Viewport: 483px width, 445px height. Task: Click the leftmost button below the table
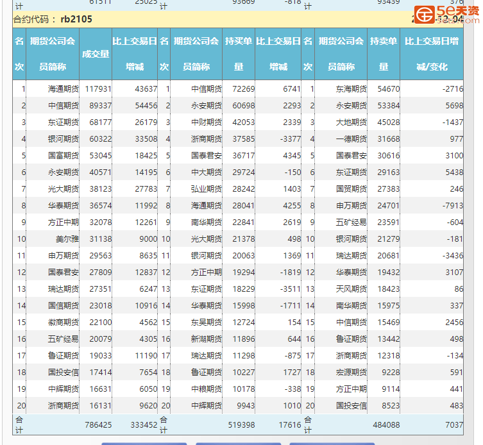(x=144, y=443)
